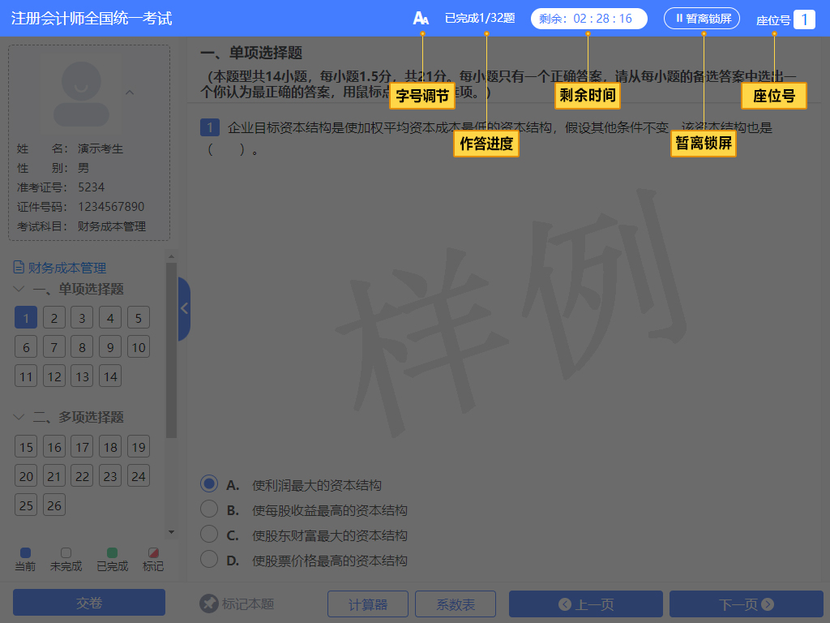This screenshot has height=623, width=830.
Task: Open question 10 from the navigation grid
Action: tap(138, 346)
